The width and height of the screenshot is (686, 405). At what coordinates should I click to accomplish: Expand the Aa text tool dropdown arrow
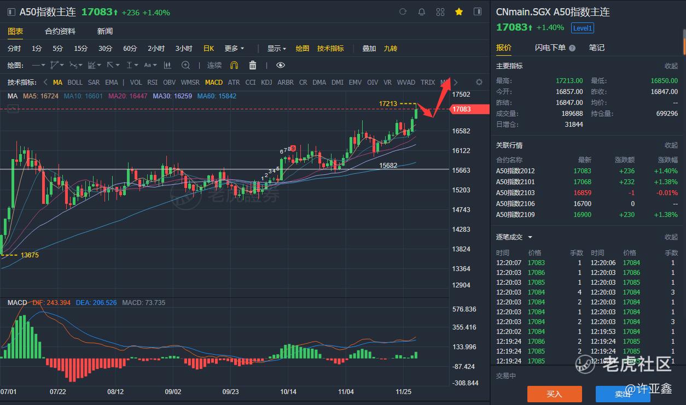[155, 65]
